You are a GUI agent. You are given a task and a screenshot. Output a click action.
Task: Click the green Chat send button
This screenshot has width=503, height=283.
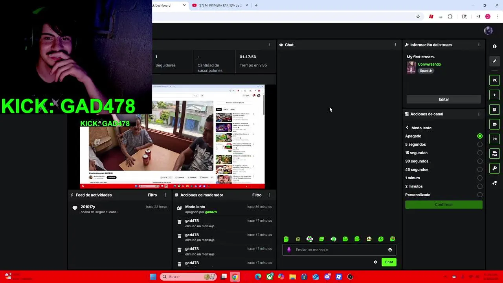pos(389,262)
